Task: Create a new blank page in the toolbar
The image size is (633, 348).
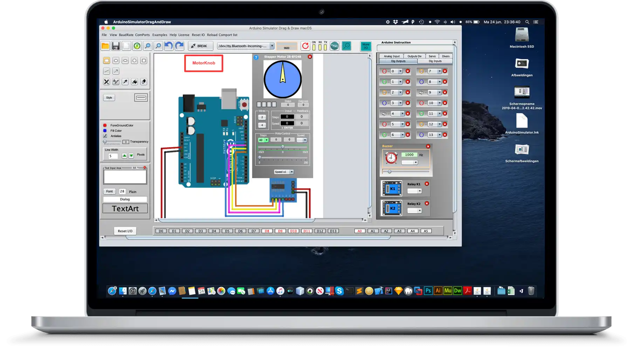Action: [x=126, y=46]
